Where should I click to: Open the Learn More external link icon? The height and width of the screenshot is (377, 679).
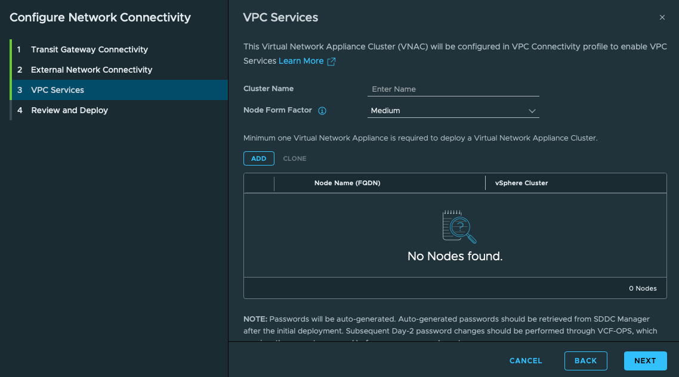point(331,61)
